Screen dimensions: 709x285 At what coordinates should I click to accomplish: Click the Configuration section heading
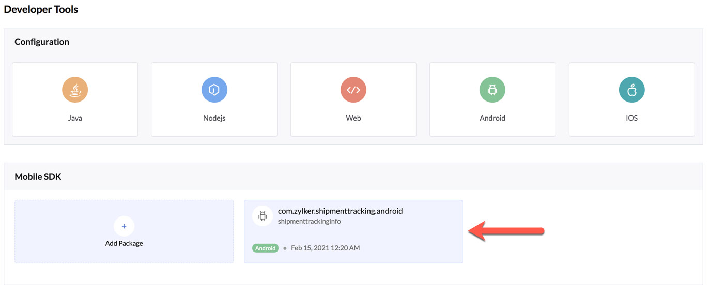[42, 42]
